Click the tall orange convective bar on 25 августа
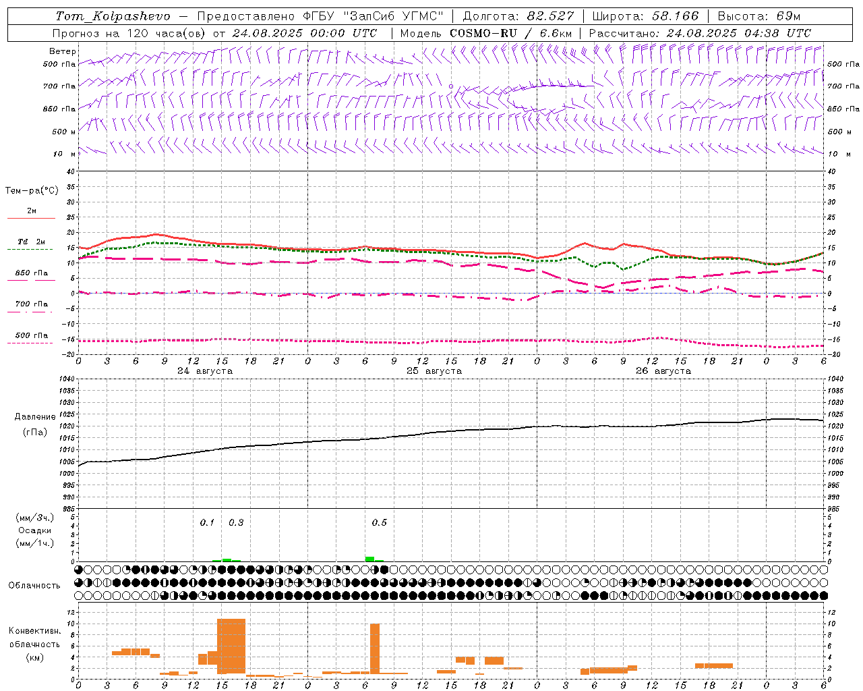 pos(375,648)
